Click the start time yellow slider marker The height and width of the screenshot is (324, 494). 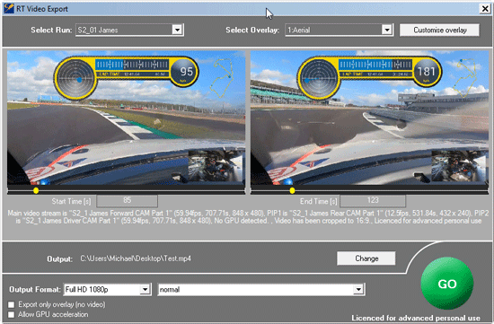tap(36, 190)
